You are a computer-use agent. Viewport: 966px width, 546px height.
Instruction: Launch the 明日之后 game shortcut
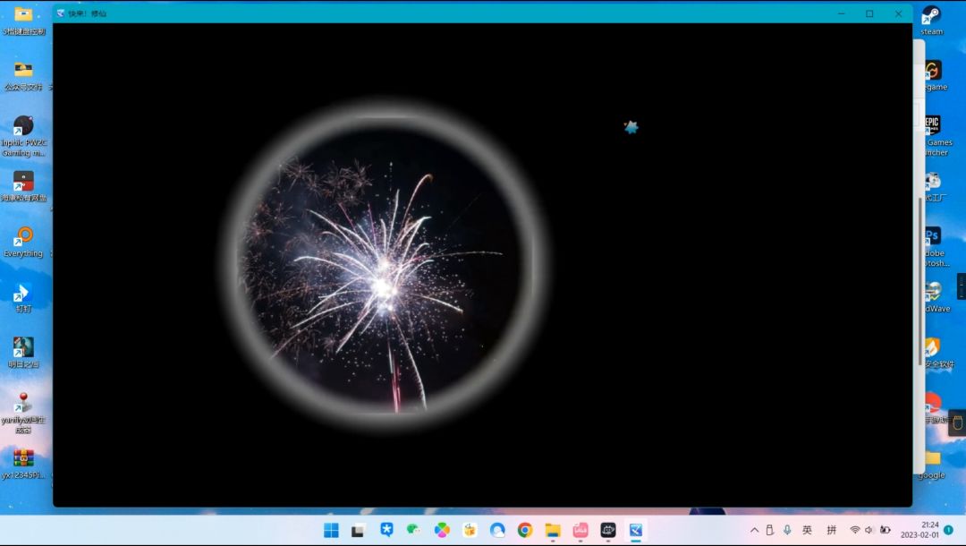(x=23, y=347)
